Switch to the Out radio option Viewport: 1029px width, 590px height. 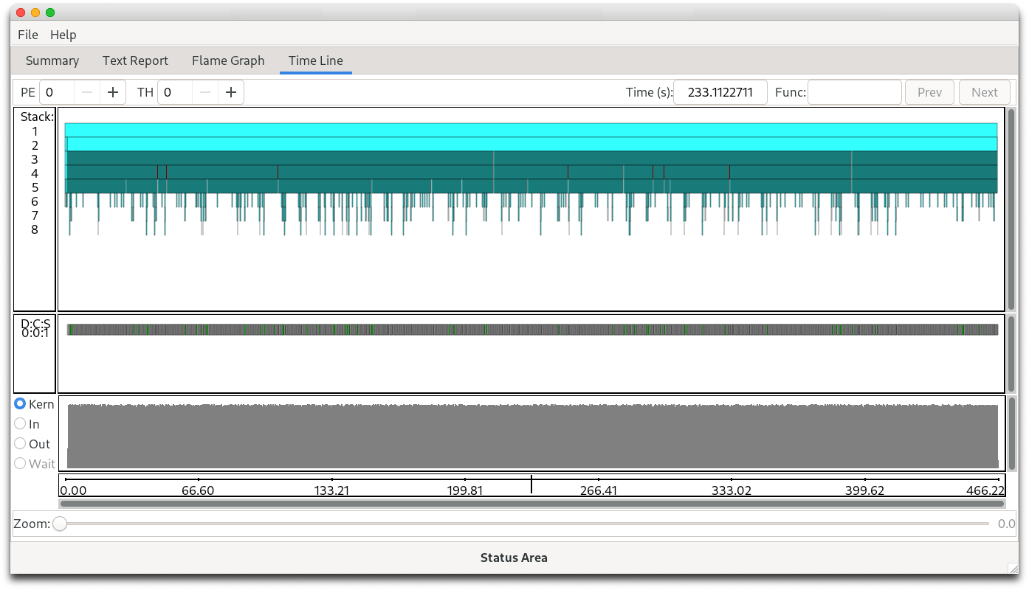click(x=21, y=444)
